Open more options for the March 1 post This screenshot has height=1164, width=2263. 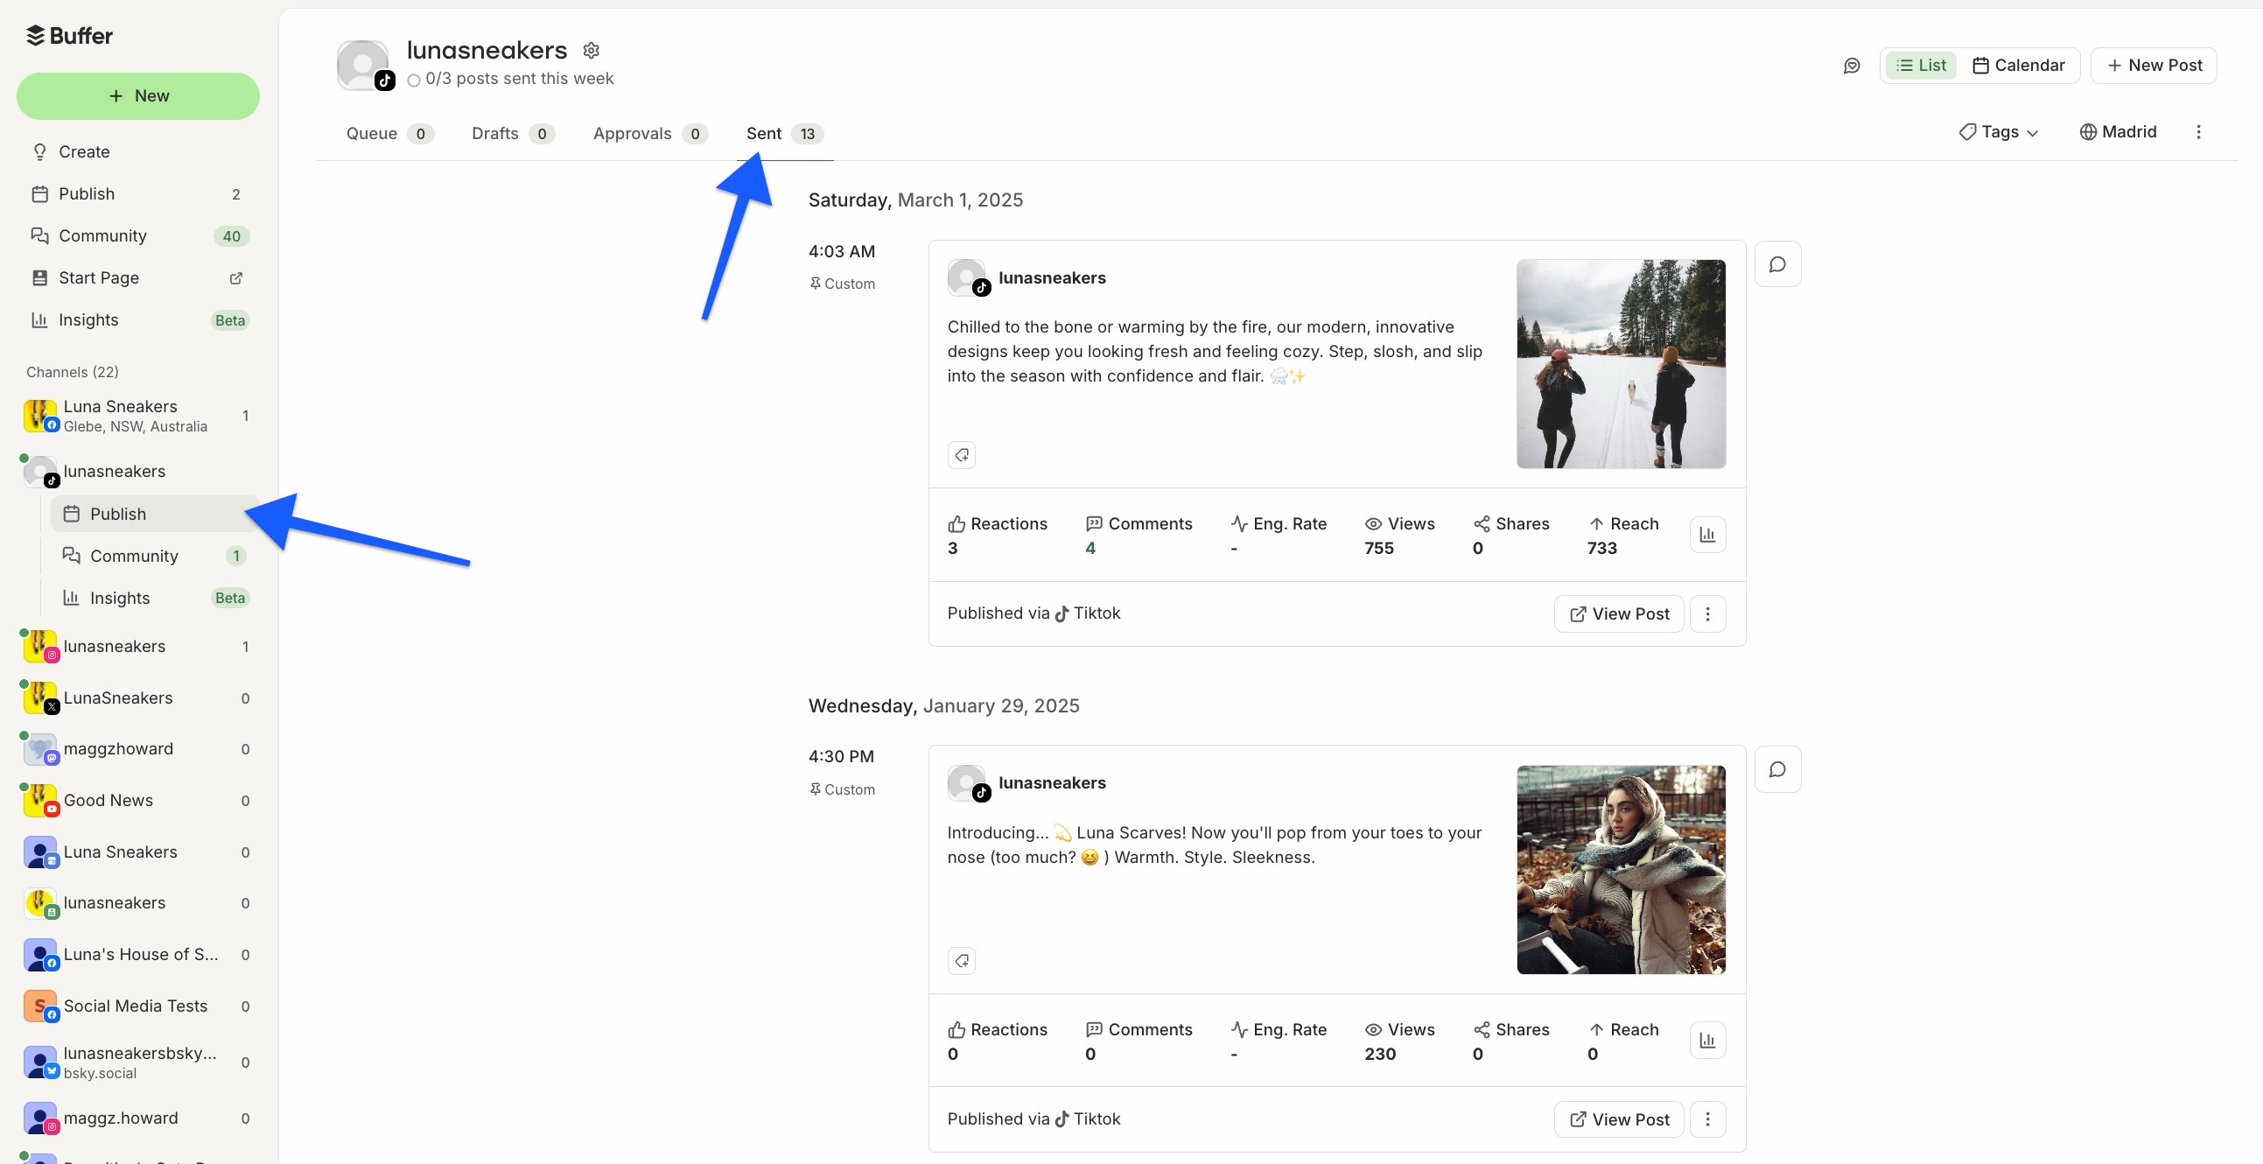tap(1707, 614)
